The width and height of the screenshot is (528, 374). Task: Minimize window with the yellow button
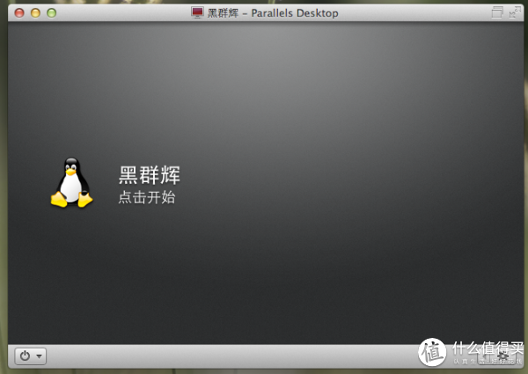point(35,13)
